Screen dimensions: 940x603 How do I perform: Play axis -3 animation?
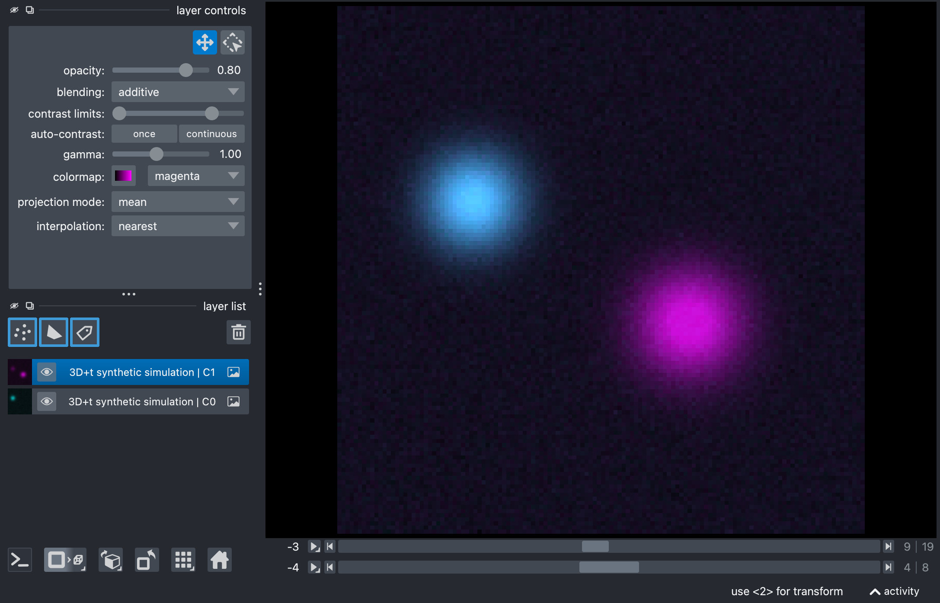pyautogui.click(x=314, y=546)
